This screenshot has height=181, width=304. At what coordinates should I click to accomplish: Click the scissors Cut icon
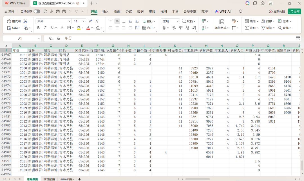point(25,21)
